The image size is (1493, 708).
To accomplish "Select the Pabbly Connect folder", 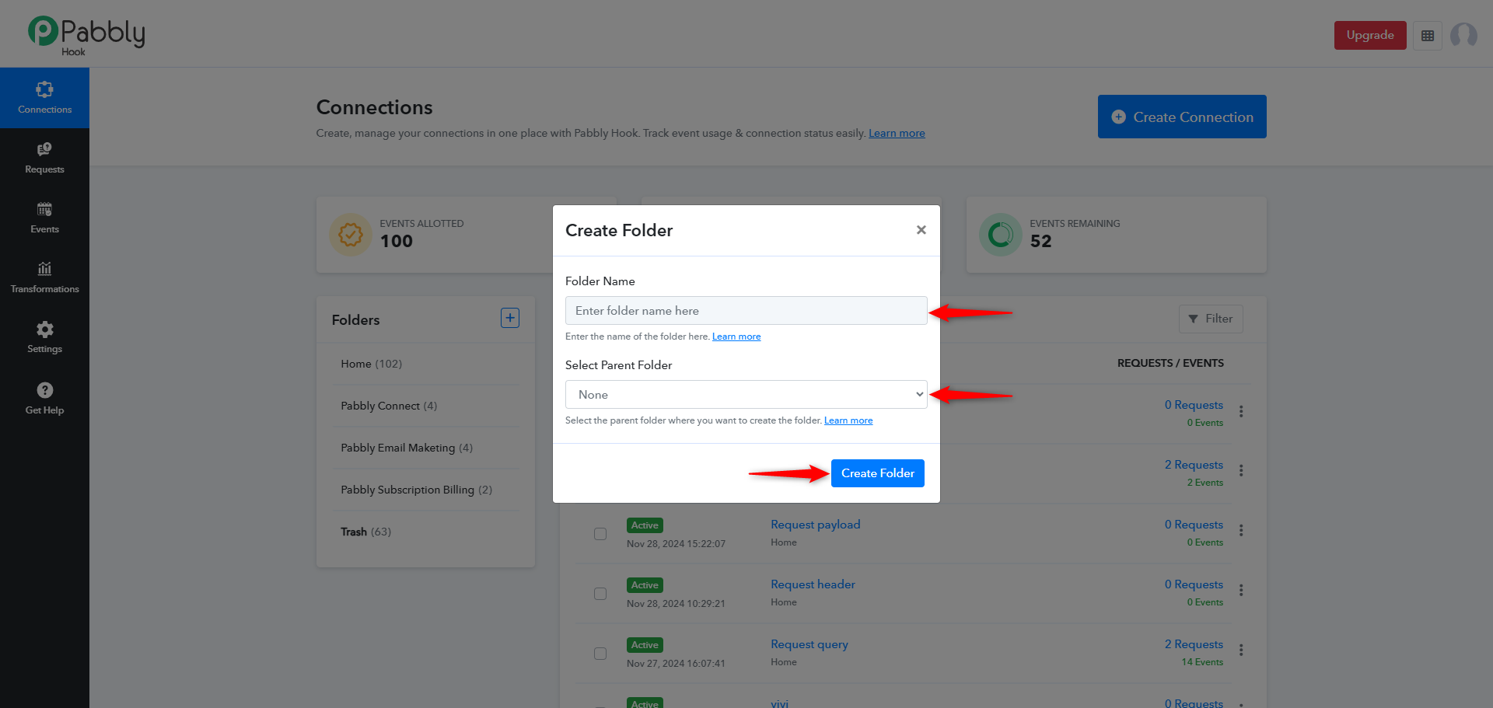I will click(x=389, y=406).
